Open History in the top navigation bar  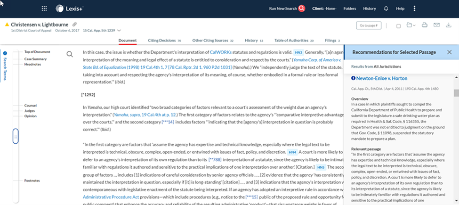[x=370, y=8]
